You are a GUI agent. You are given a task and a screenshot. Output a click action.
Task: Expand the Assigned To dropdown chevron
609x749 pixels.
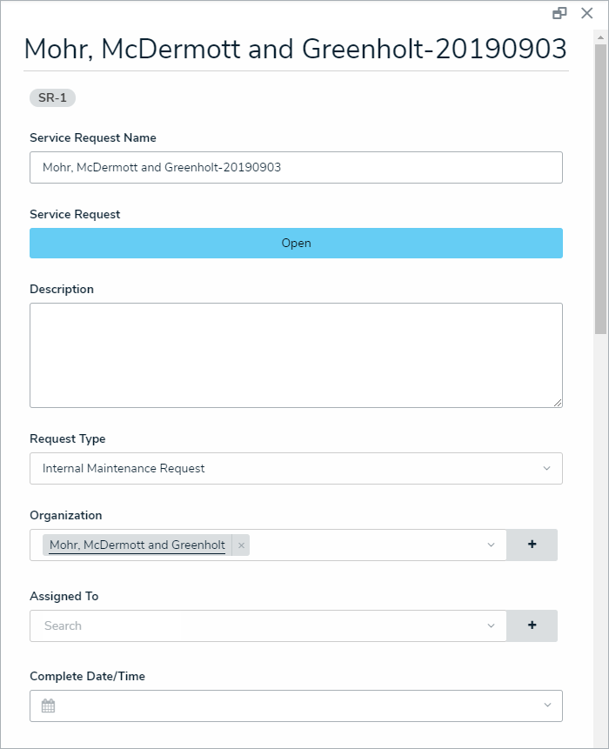click(491, 625)
